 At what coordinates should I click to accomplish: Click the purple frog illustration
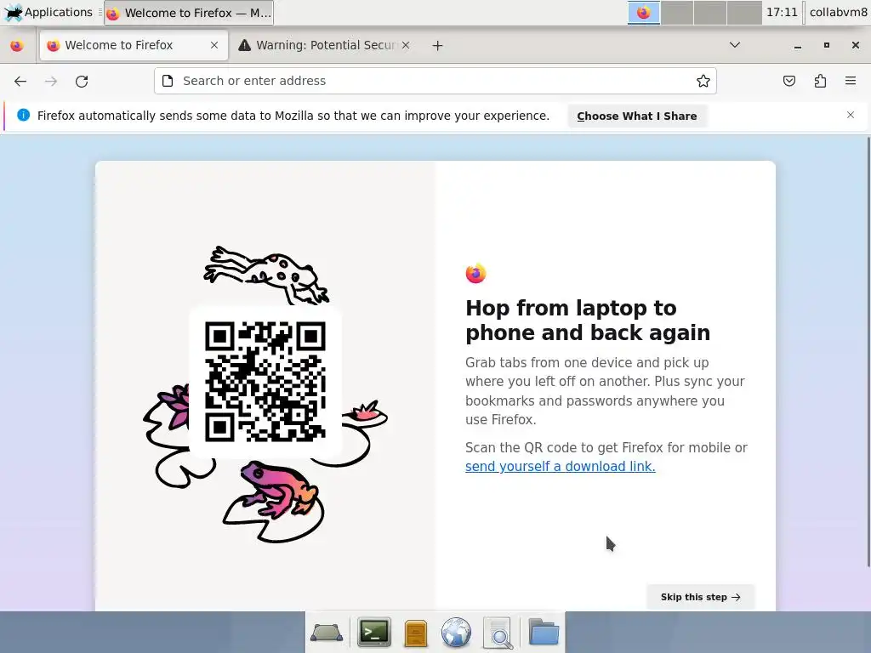(x=279, y=489)
